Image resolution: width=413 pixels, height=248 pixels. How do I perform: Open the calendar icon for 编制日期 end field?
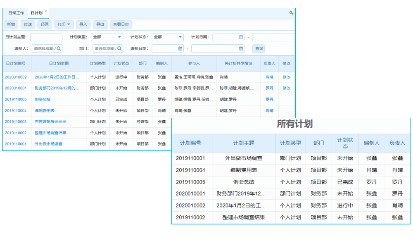[240, 48]
